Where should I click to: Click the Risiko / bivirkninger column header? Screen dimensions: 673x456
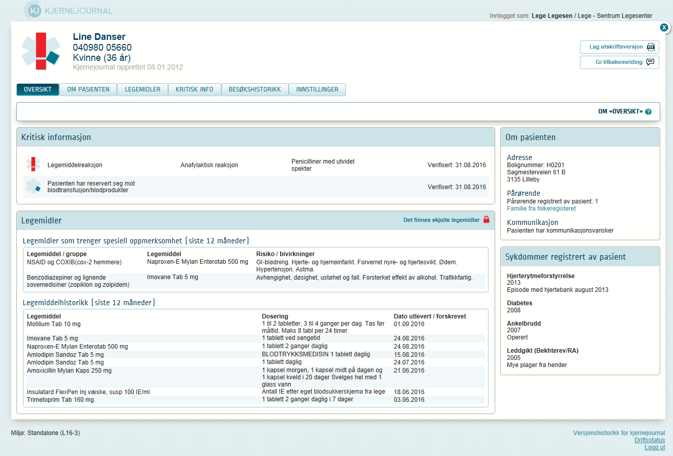point(285,254)
